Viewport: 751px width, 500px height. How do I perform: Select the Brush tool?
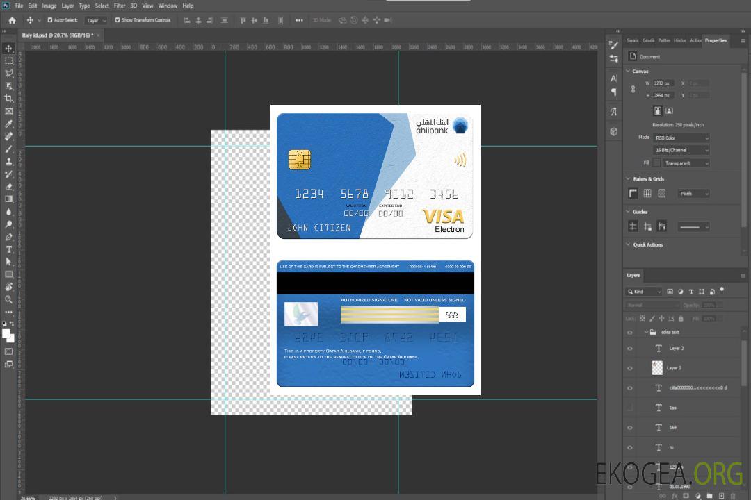[x=8, y=149]
